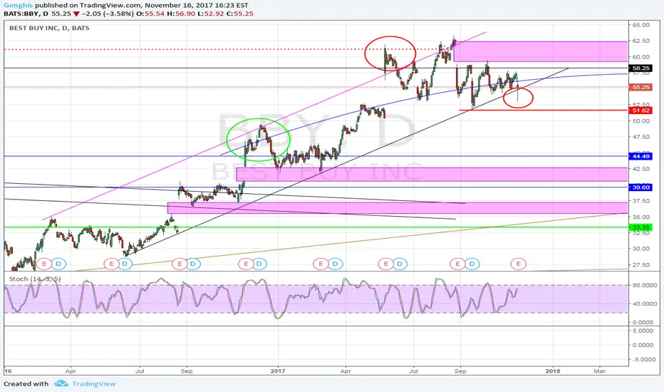Image resolution: width=664 pixels, height=392 pixels.
Task: Click the black 58.25 price label
Action: [640, 68]
